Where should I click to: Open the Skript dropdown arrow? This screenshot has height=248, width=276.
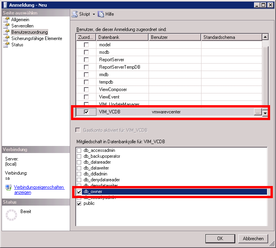point(94,14)
